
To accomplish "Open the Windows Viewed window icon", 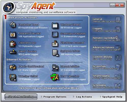I will 55,26.
